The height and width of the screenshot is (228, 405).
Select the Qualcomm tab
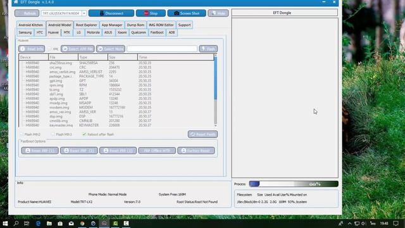(139, 32)
